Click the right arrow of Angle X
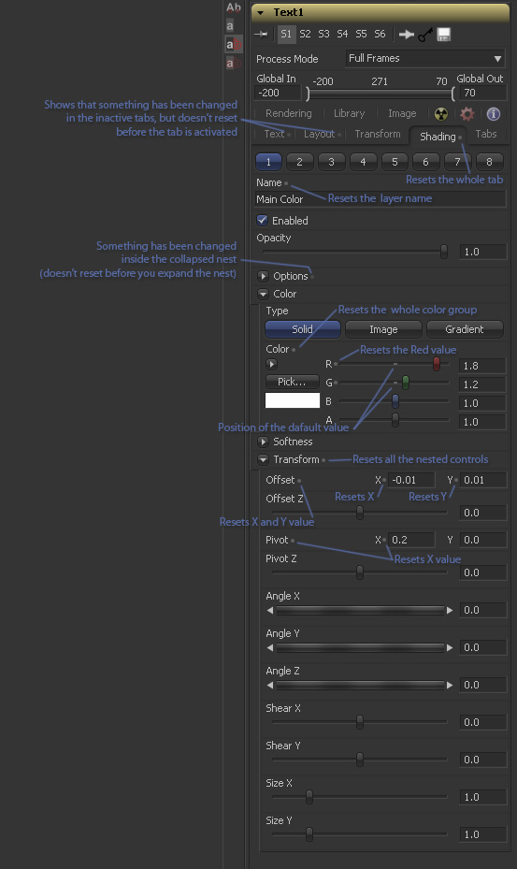 450,610
